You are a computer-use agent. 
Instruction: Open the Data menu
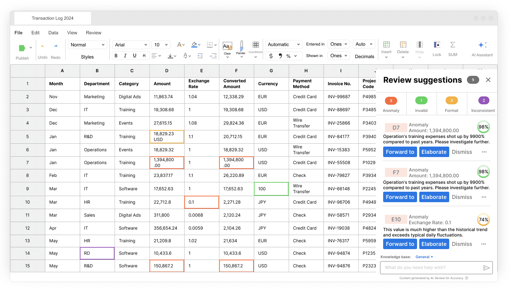click(53, 32)
